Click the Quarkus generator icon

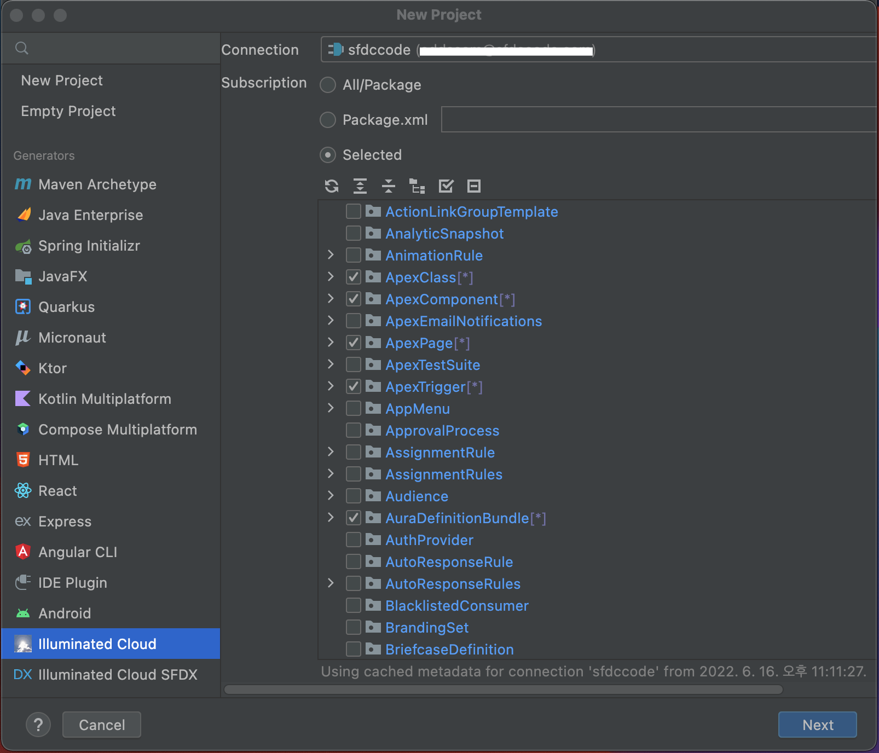coord(23,307)
